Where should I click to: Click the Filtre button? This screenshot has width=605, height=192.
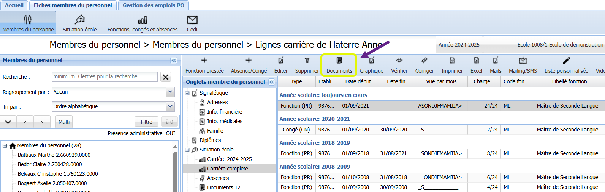(146, 122)
